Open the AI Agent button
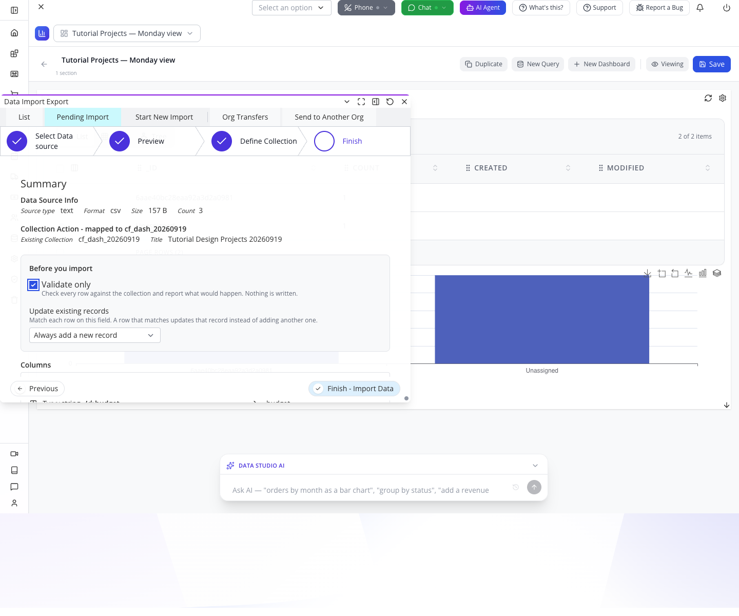The image size is (739, 616). point(483,8)
